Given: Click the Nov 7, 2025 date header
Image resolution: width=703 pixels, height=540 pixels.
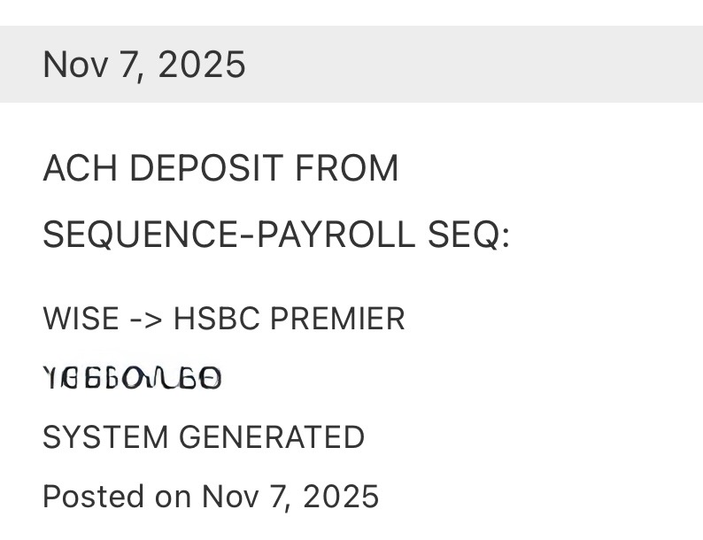Looking at the screenshot, I should (x=144, y=65).
